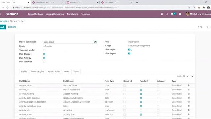
Task: Toggle the Mail Activity checkbox
Action: point(44,58)
